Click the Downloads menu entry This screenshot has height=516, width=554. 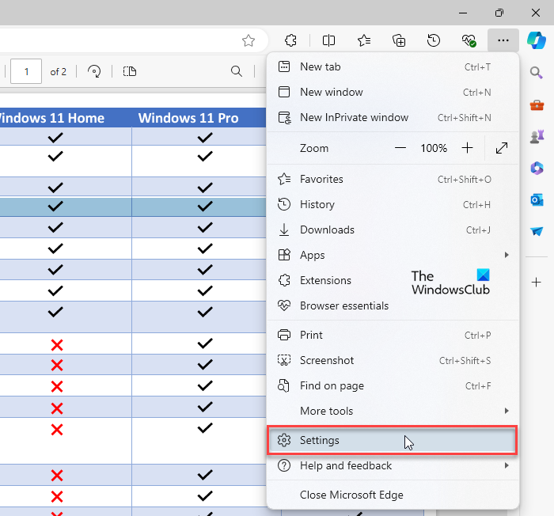pos(327,230)
